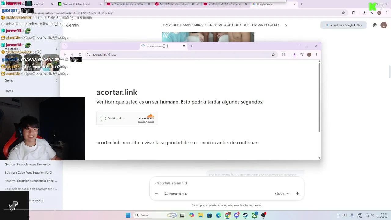The width and height of the screenshot is (391, 220).
Task: Click 'Pregúntale a Gemini 3' input field
Action: tap(226, 183)
